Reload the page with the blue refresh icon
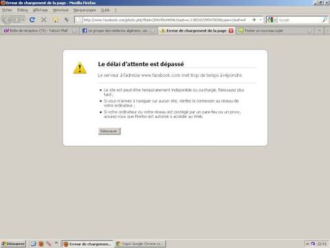 (32, 20)
